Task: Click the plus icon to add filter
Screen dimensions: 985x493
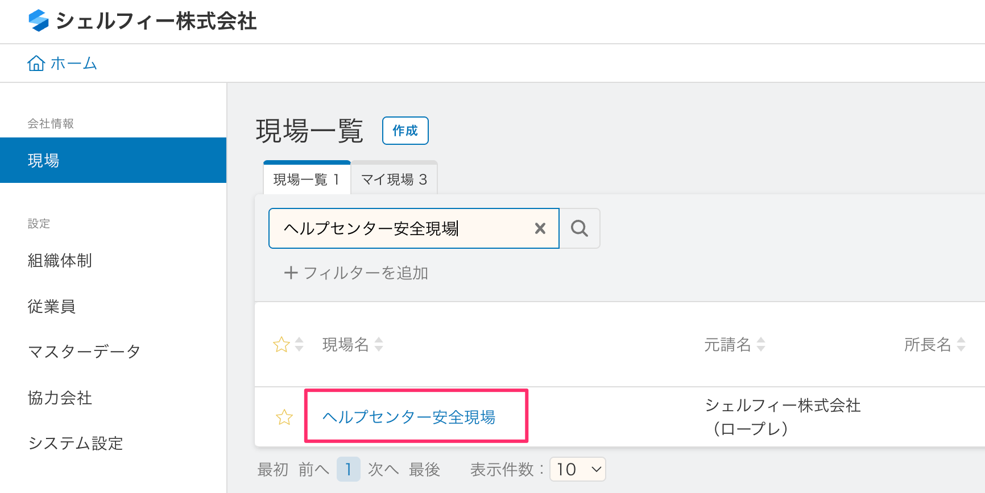Action: pos(291,273)
